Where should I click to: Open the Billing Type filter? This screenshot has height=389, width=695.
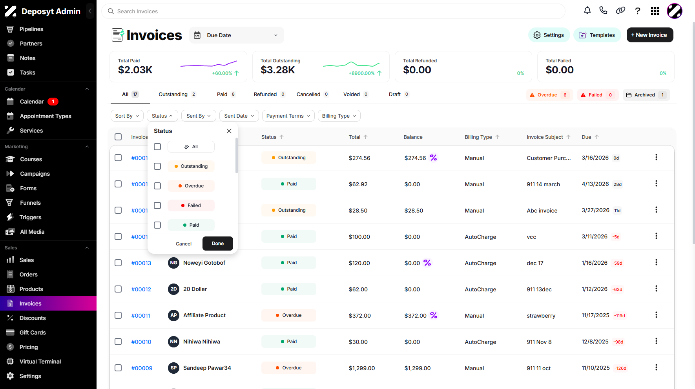pos(339,116)
